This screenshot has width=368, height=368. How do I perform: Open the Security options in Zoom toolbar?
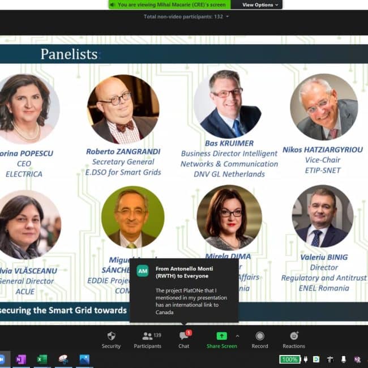click(x=111, y=340)
